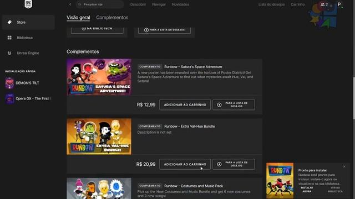Viewport: 355px width, 199px height.
Task: Open Unreal Engine in the sidebar
Action: (28, 53)
